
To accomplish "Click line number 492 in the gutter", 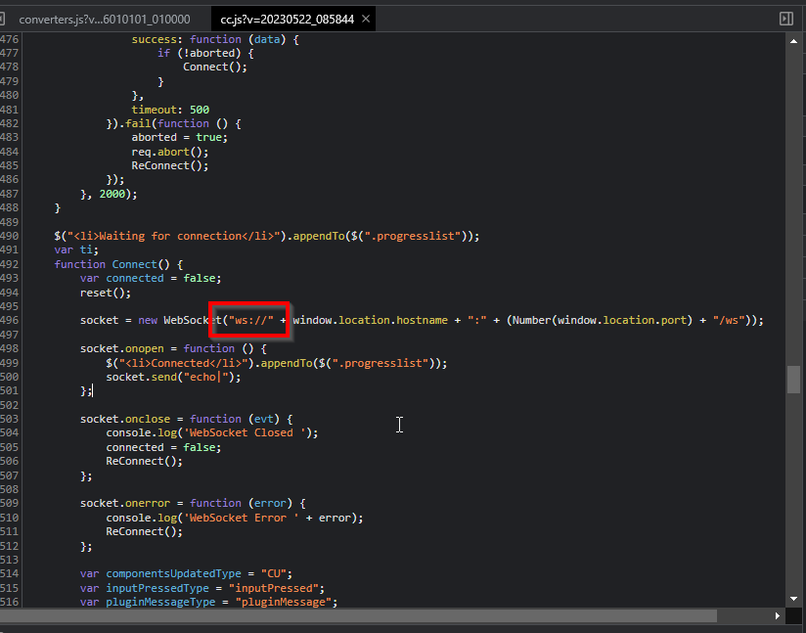I will coord(9,264).
